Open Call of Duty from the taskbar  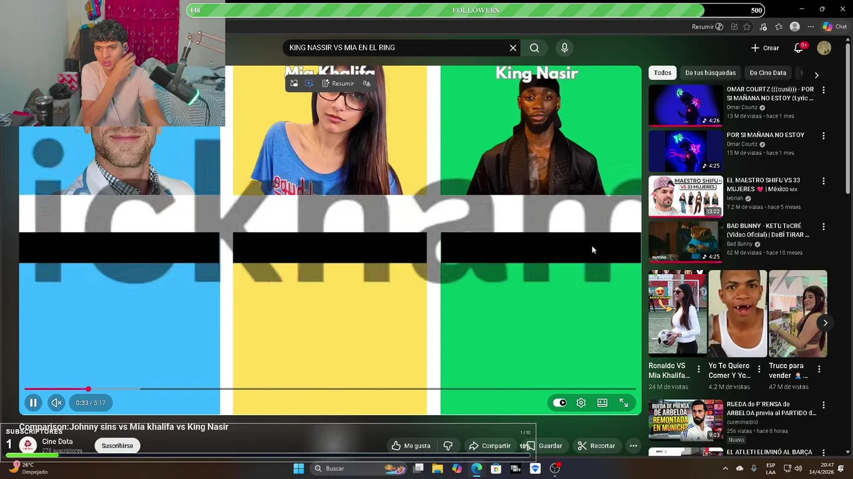515,468
